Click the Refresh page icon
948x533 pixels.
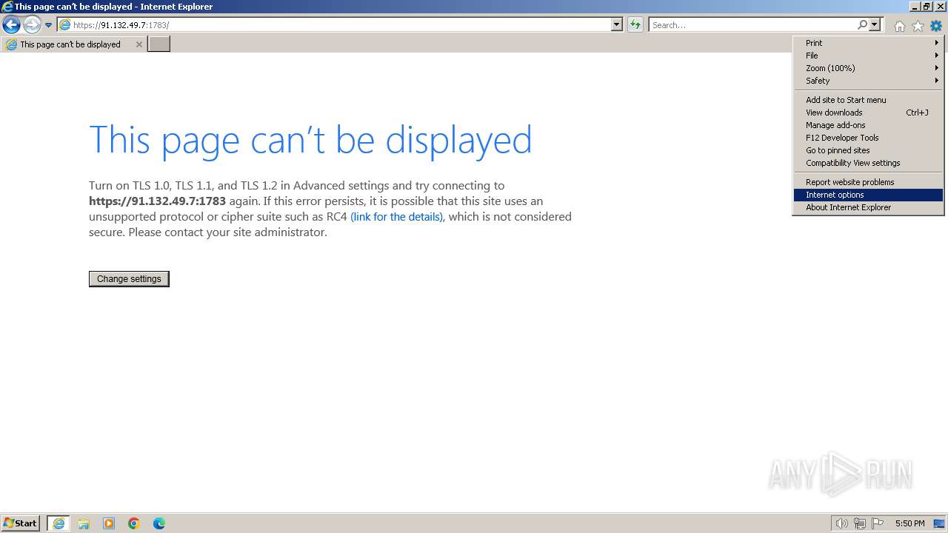tap(635, 25)
